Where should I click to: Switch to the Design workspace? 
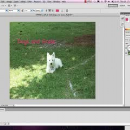[x=122, y=6]
